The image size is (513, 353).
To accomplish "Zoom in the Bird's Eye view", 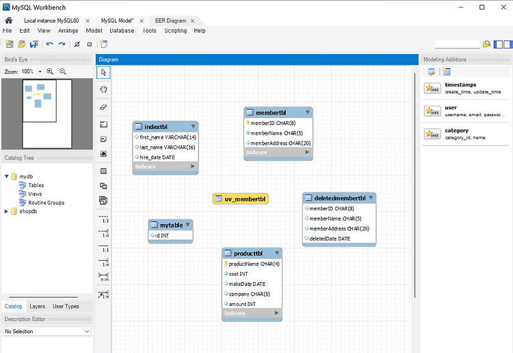I will click(50, 71).
